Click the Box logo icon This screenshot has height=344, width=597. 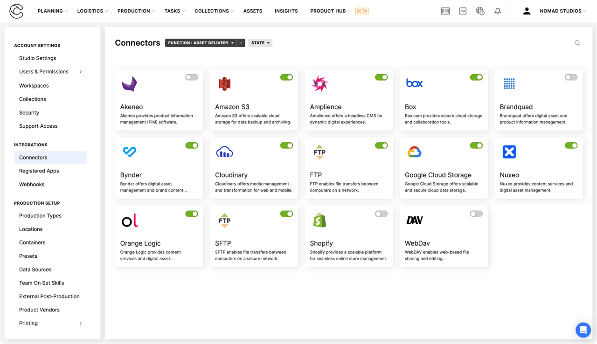(x=414, y=83)
